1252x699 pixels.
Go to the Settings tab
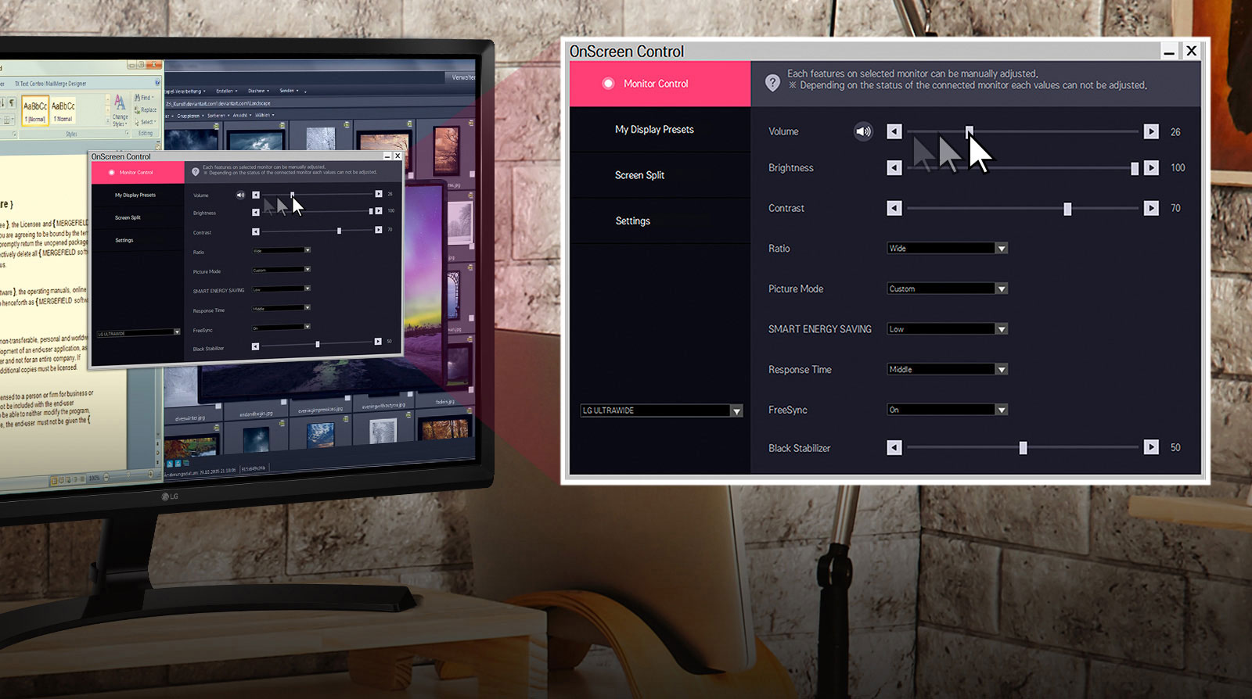click(x=632, y=221)
